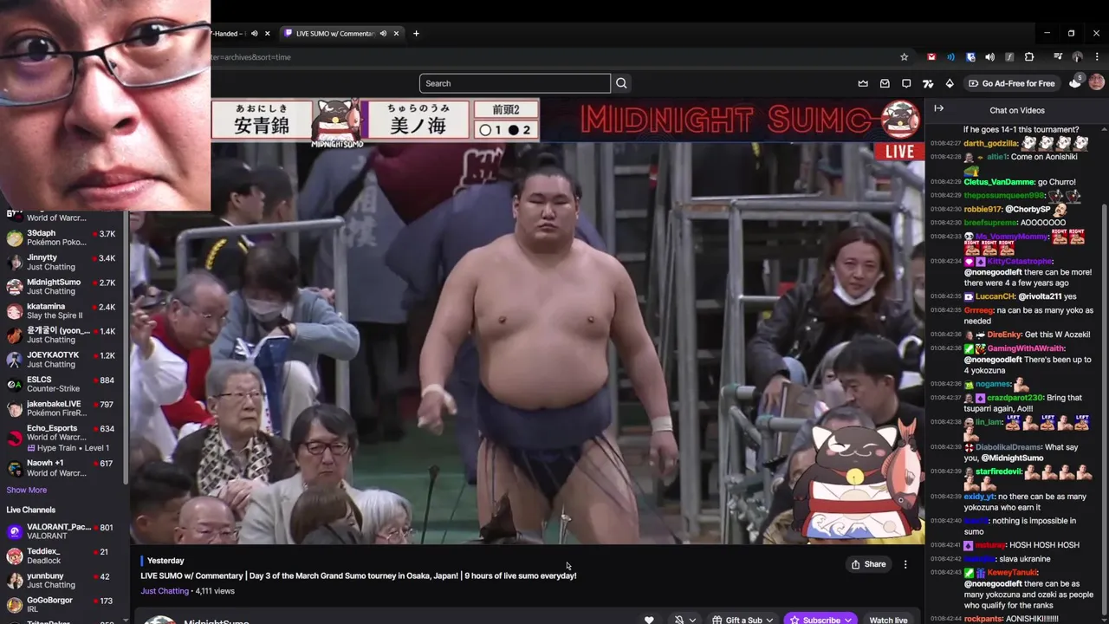Image resolution: width=1109 pixels, height=624 pixels.
Task: Open the ESLCS Counter-Strike channel
Action: [x=64, y=384]
